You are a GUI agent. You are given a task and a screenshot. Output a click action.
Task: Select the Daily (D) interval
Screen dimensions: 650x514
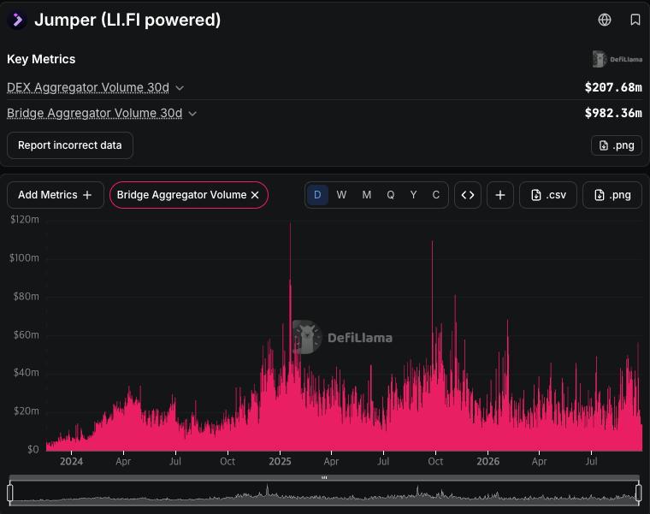[317, 195]
